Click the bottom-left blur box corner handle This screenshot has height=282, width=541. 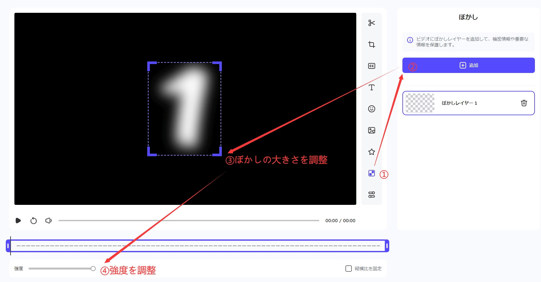point(150,153)
